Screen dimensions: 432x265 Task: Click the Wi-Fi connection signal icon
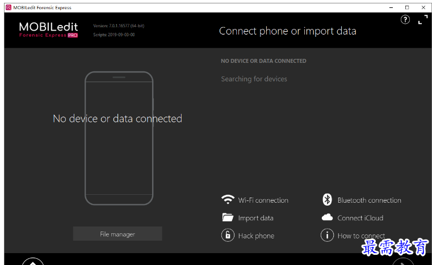[228, 199]
